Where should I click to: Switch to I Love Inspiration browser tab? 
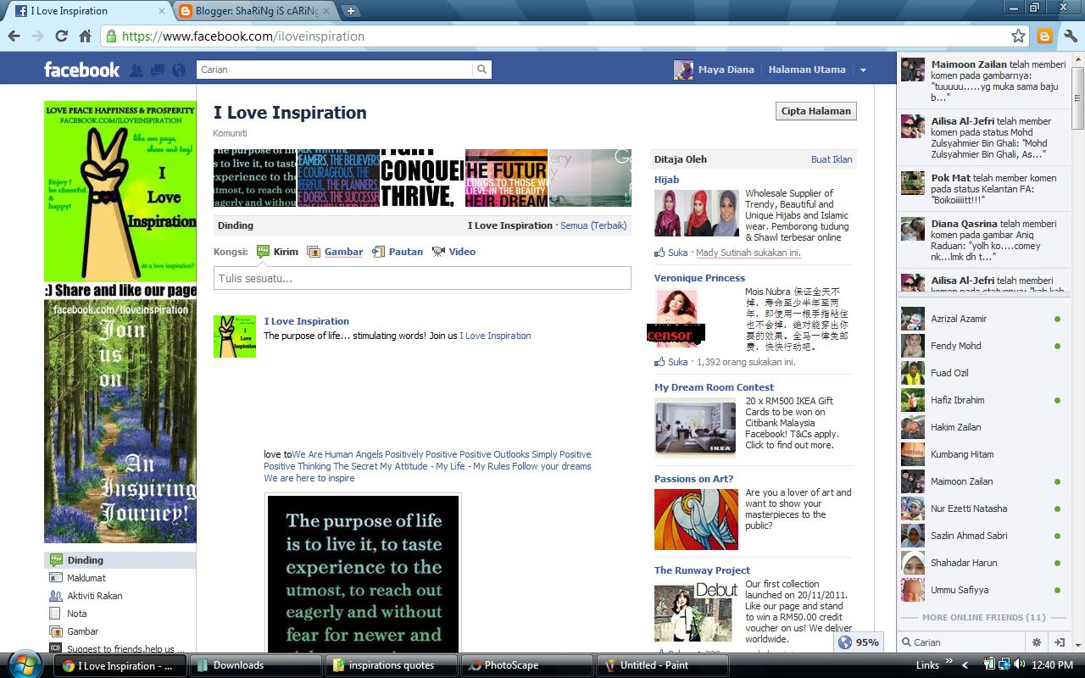pos(90,11)
